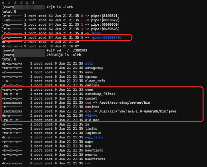Image resolution: width=207 pixels, height=167 pixels.
Task: Click the blue fdinfo directory name
Action: point(91,116)
